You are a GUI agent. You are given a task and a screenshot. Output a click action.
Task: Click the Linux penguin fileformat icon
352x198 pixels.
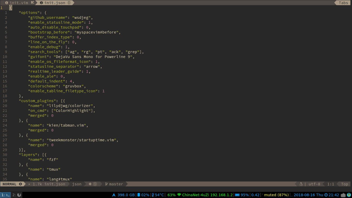pos(301,184)
